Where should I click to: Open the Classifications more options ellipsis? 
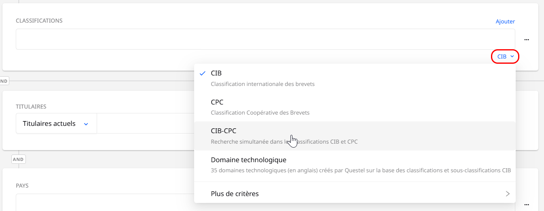(x=527, y=40)
